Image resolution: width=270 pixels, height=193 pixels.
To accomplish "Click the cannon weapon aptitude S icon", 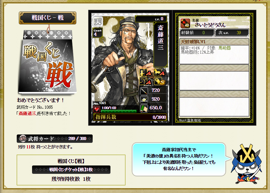I will (159, 81).
